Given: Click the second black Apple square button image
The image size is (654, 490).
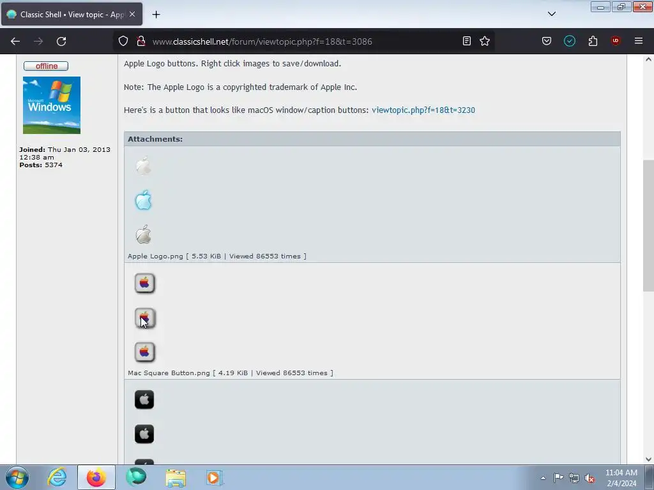Looking at the screenshot, I should (144, 434).
